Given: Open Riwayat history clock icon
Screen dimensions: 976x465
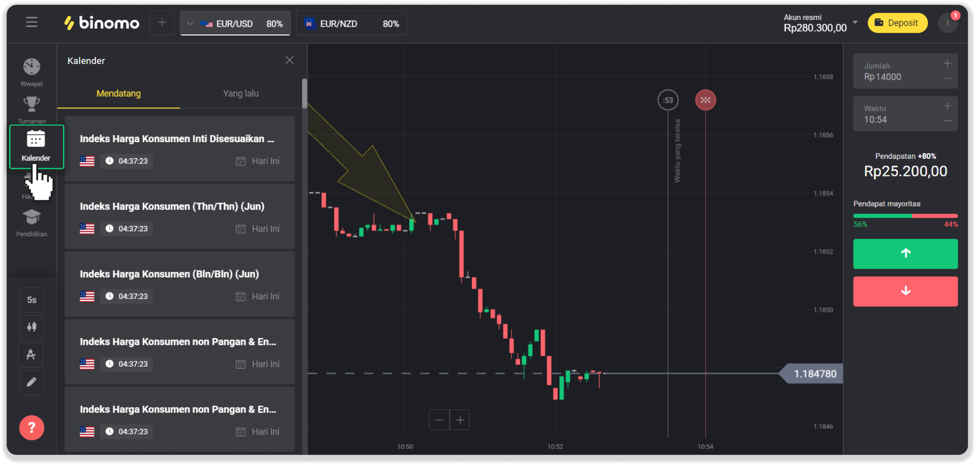Looking at the screenshot, I should point(31,67).
